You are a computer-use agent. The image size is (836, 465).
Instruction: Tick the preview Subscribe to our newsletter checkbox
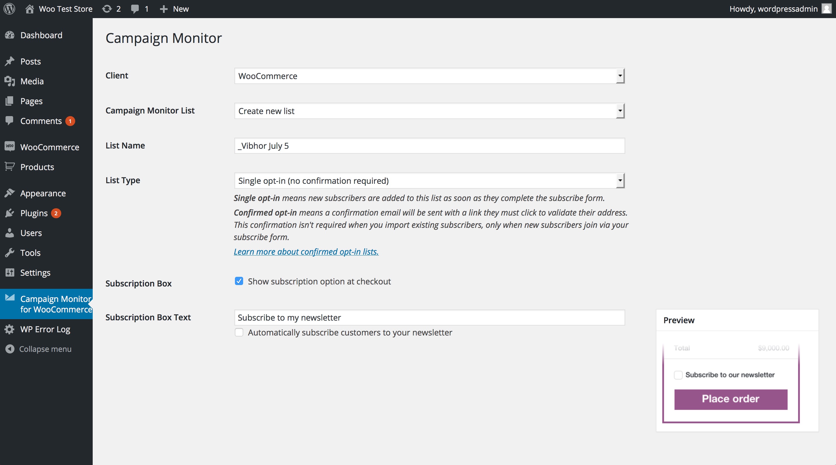point(678,375)
